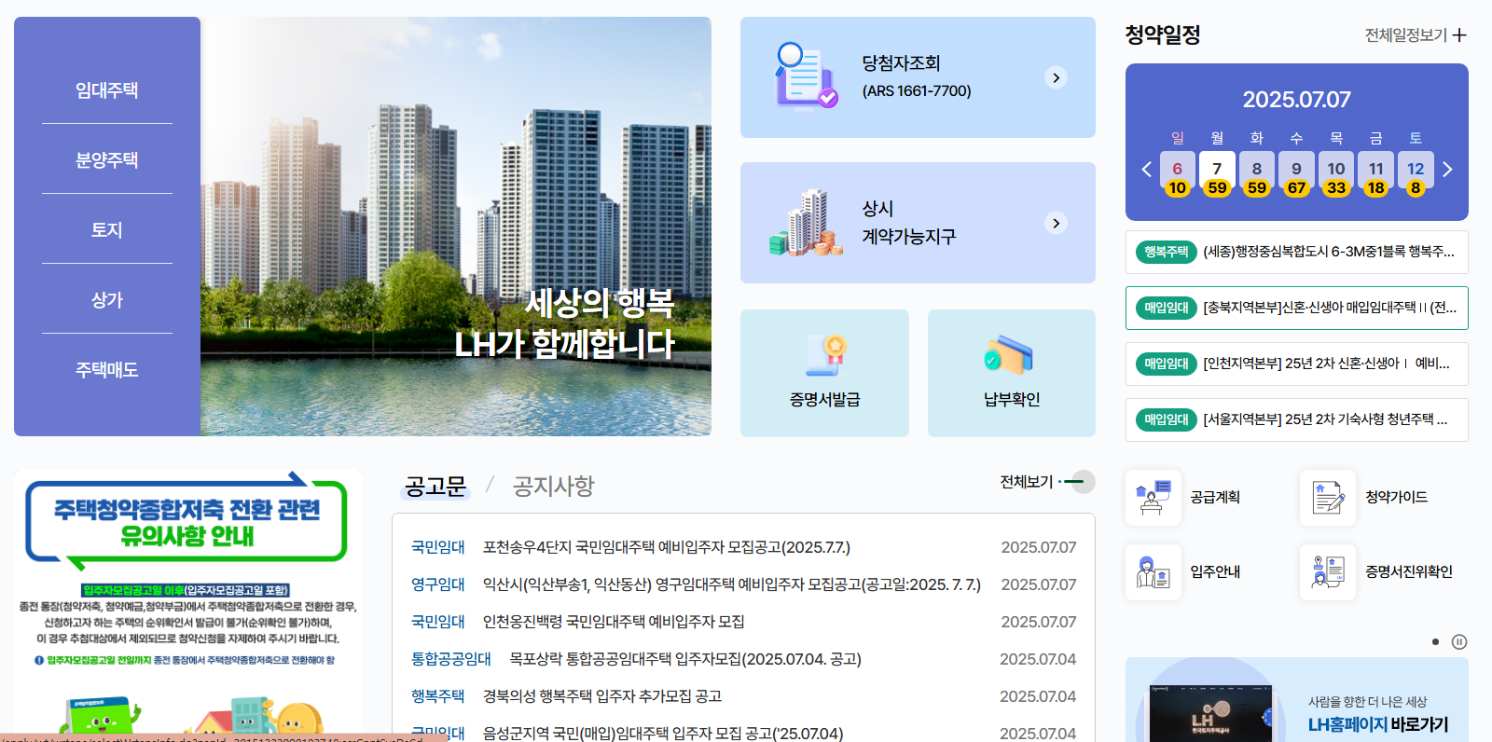Click 주택청약종합저축 전환 유의사항 banner
The height and width of the screenshot is (742, 1492).
point(187,606)
